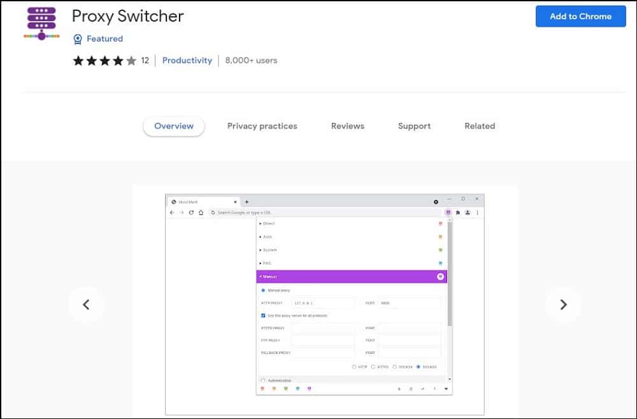
Task: Click the fallback proxy port field
Action: (409, 353)
